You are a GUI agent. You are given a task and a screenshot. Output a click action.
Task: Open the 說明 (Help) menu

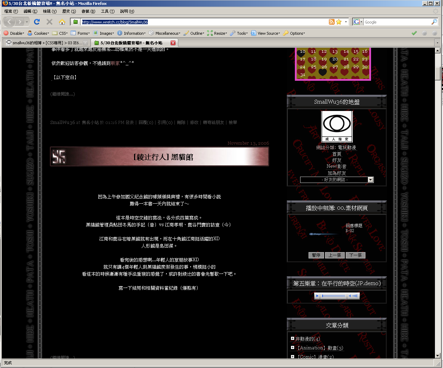(x=127, y=11)
